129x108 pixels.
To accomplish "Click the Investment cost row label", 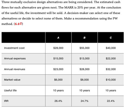I will [x=14, y=48].
